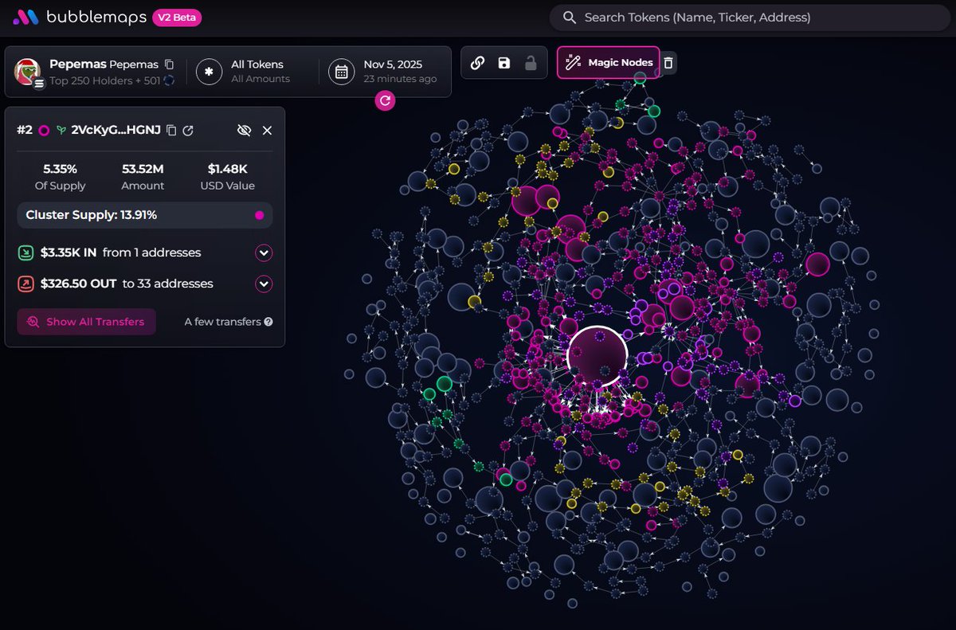Toggle Magic Nodes mode
The width and height of the screenshot is (956, 630).
(x=609, y=63)
